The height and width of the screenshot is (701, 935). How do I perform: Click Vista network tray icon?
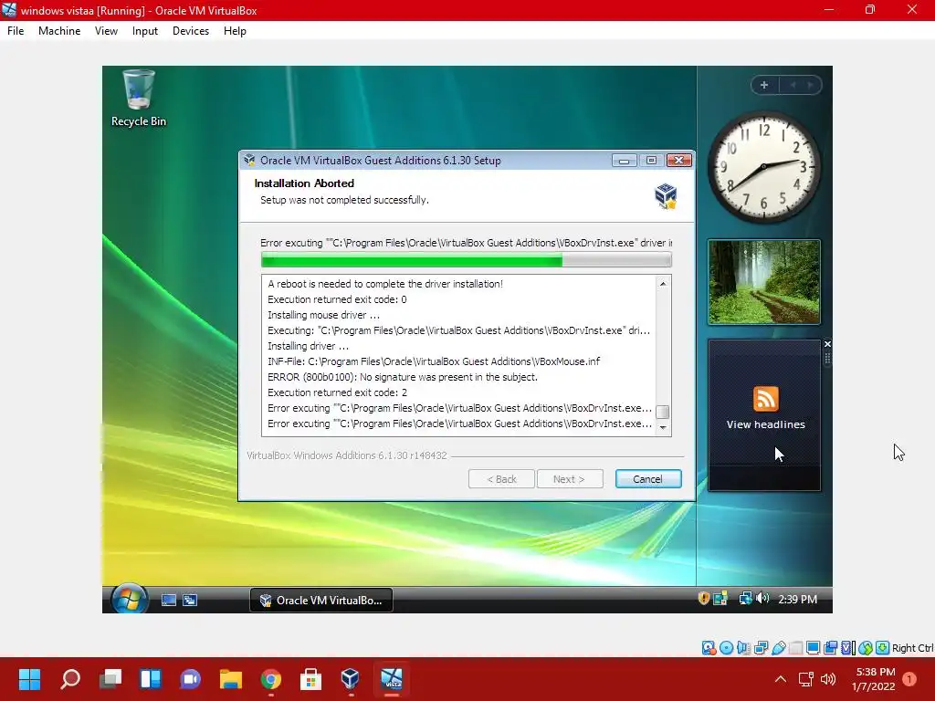pos(745,599)
